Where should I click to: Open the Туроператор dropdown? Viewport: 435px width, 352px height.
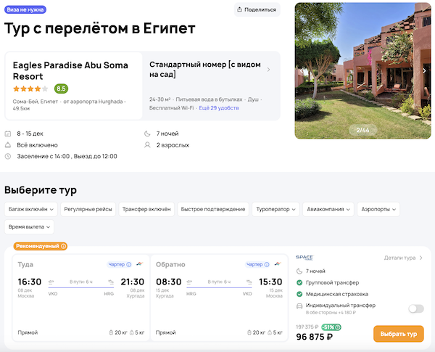click(x=276, y=209)
